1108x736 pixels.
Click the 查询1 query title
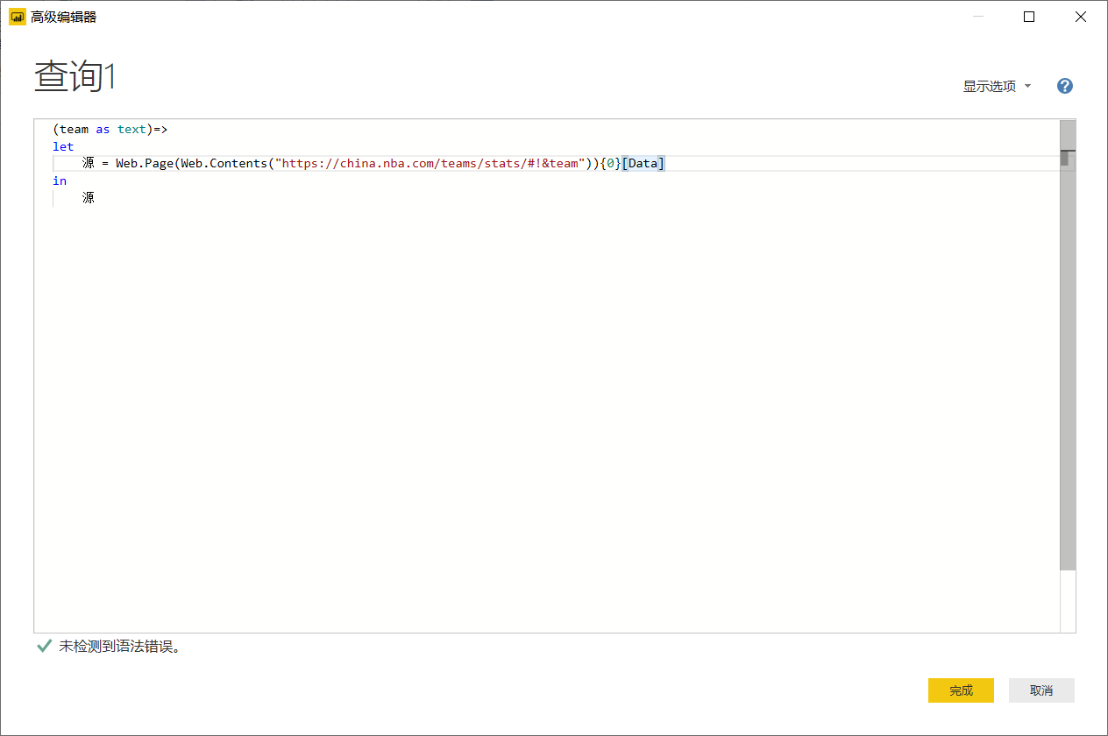75,77
